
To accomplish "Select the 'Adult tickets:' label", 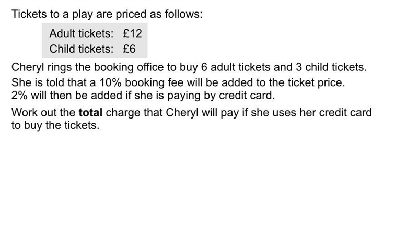I will pos(82,33).
